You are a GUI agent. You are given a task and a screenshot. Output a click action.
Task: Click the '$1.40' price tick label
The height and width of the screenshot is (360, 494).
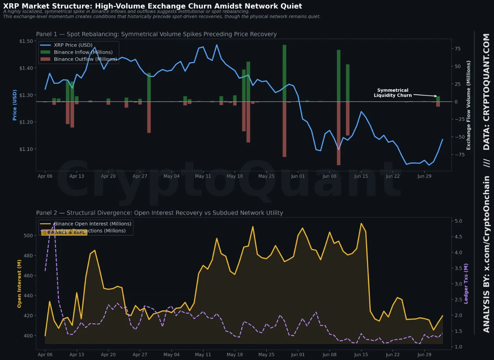click(x=26, y=68)
